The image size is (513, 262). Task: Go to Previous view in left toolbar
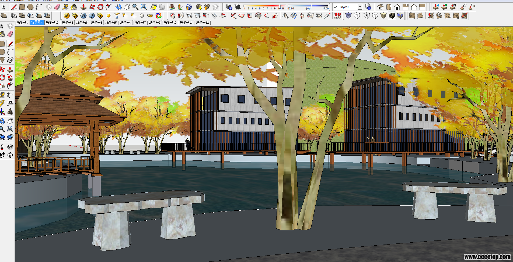coord(2,138)
